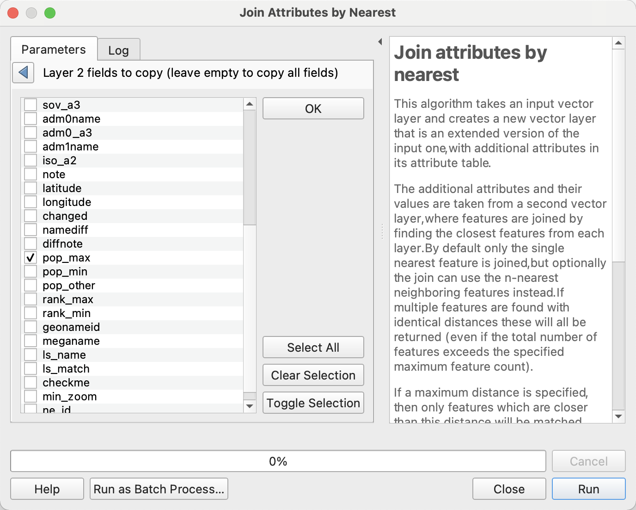Click the blue back arrow above the field list
636x510 pixels.
click(23, 73)
